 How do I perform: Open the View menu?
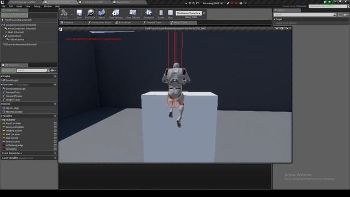[28, 6]
